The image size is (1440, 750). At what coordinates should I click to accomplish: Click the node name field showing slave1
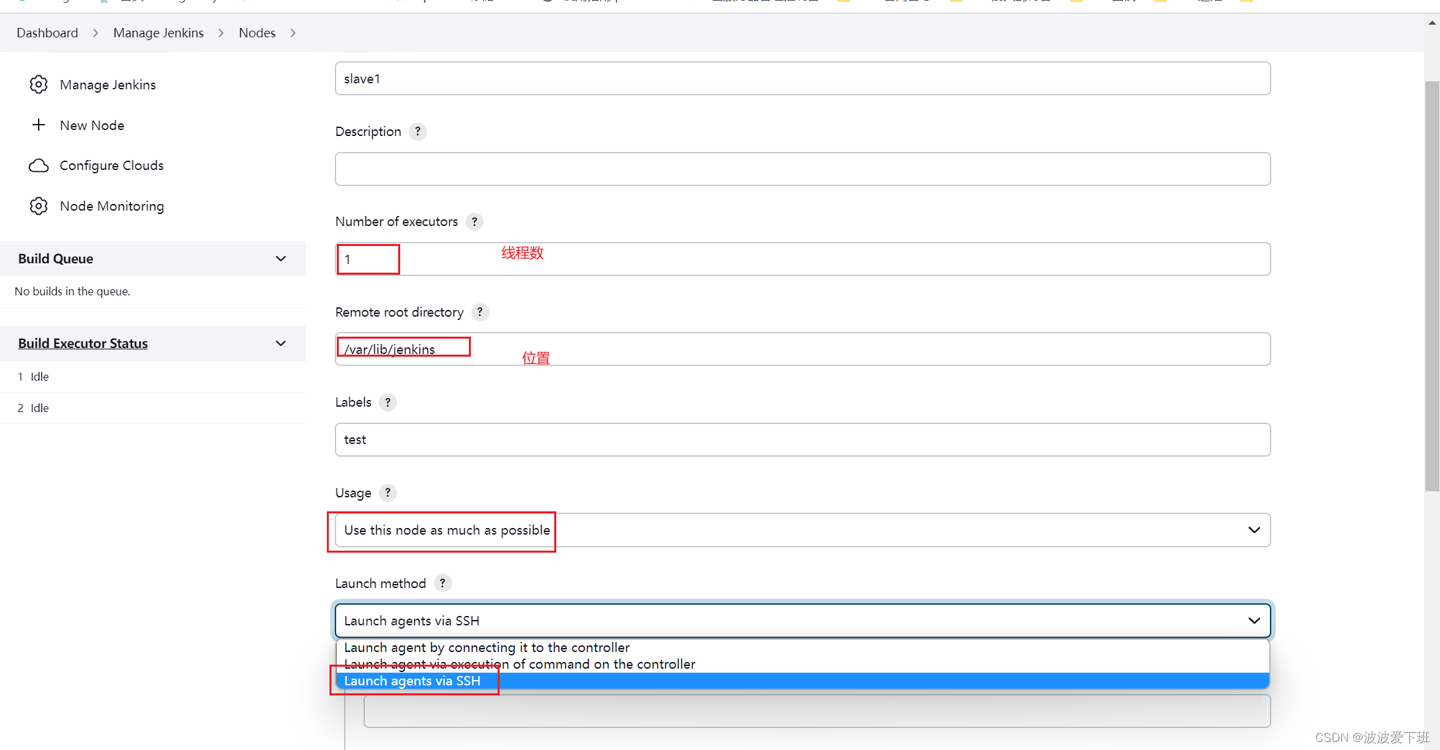click(800, 78)
